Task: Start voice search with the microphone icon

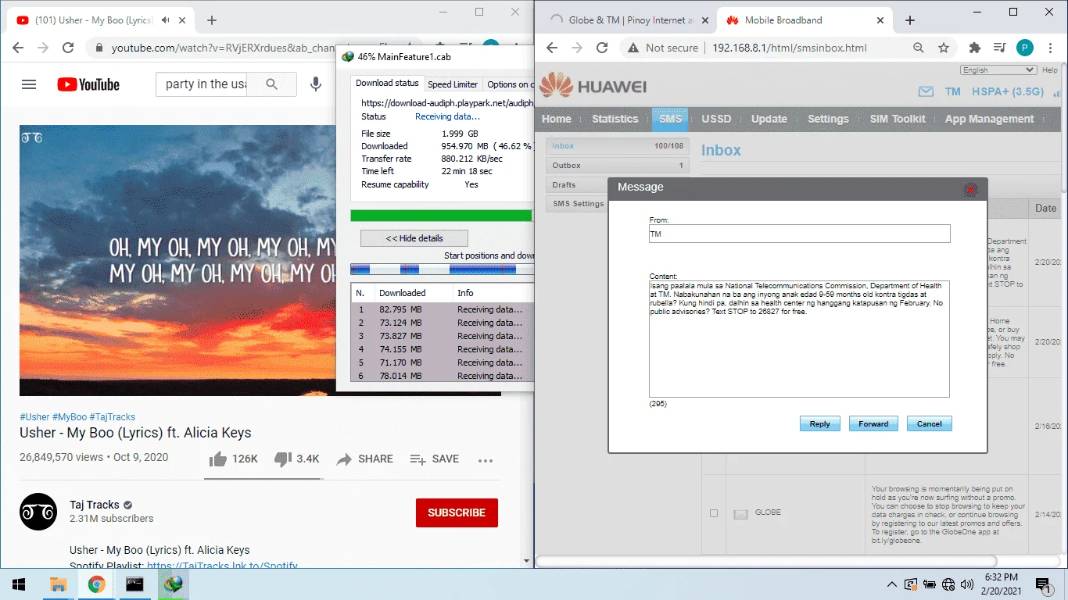Action: point(316,84)
